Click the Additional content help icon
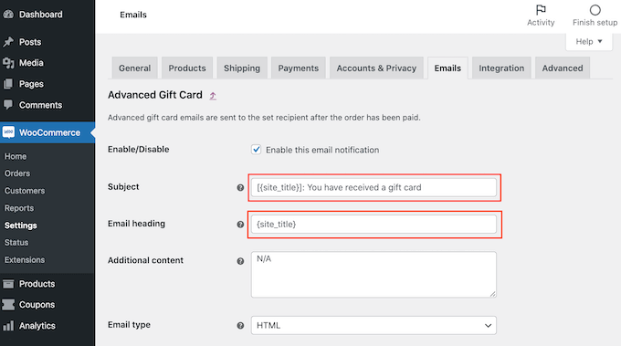This screenshot has width=621, height=346. pyautogui.click(x=240, y=261)
